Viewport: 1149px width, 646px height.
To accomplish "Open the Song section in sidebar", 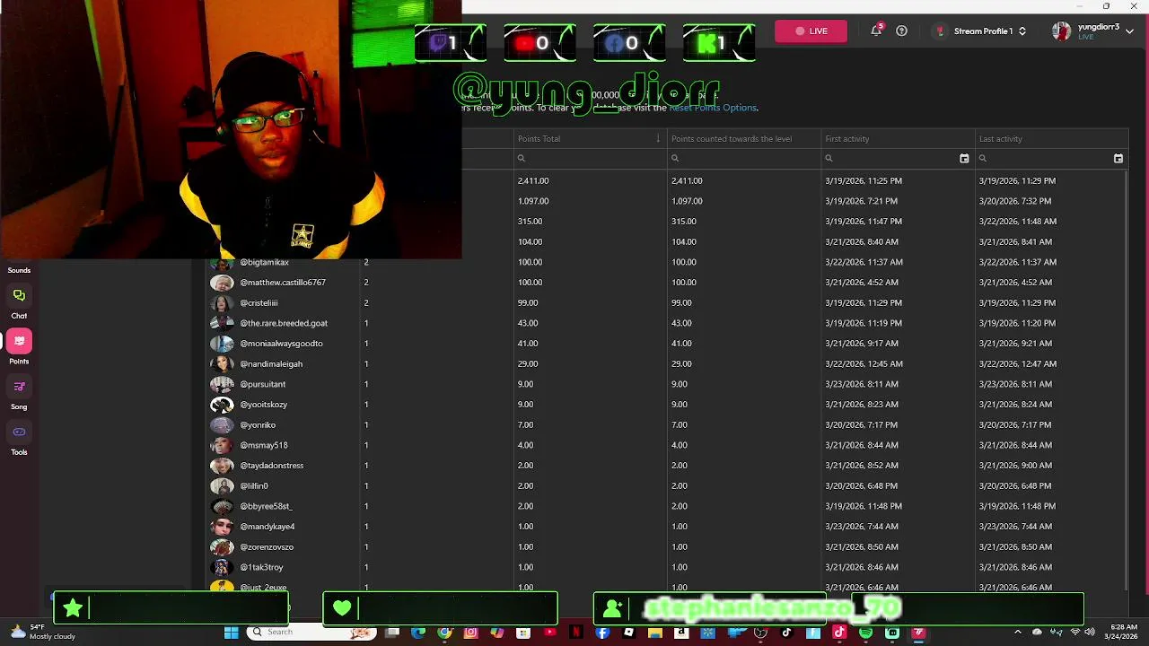I will tap(19, 393).
